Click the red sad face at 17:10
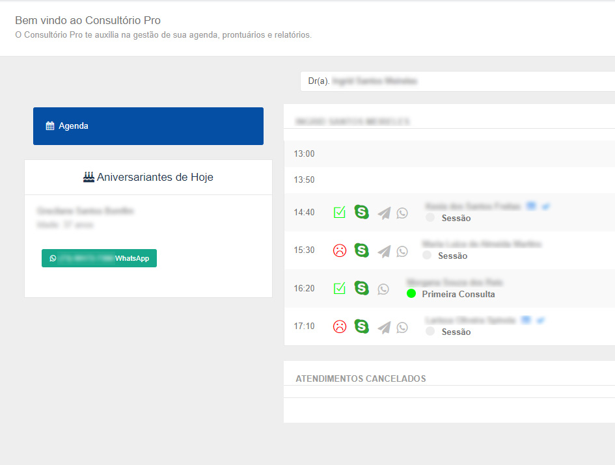 pos(339,326)
